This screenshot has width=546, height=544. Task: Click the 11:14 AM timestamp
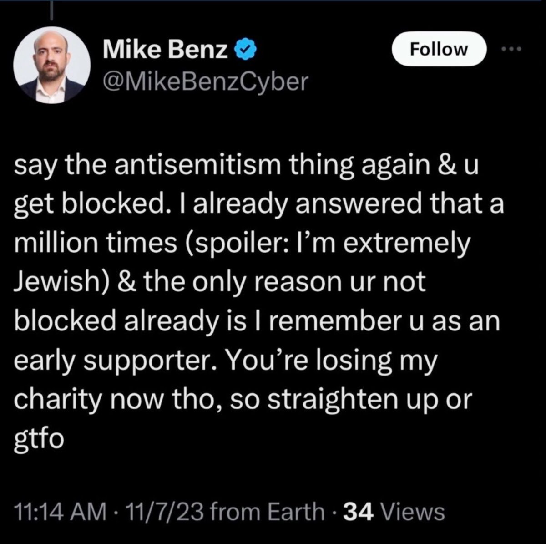click(60, 511)
